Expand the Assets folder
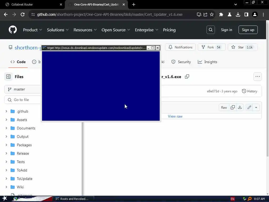The image size is (269, 202). [6, 120]
